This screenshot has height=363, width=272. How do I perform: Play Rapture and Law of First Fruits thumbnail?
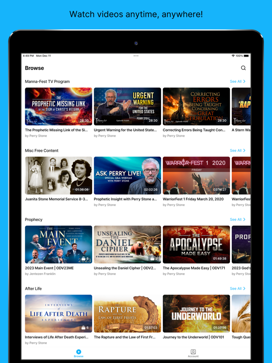[x=127, y=313]
